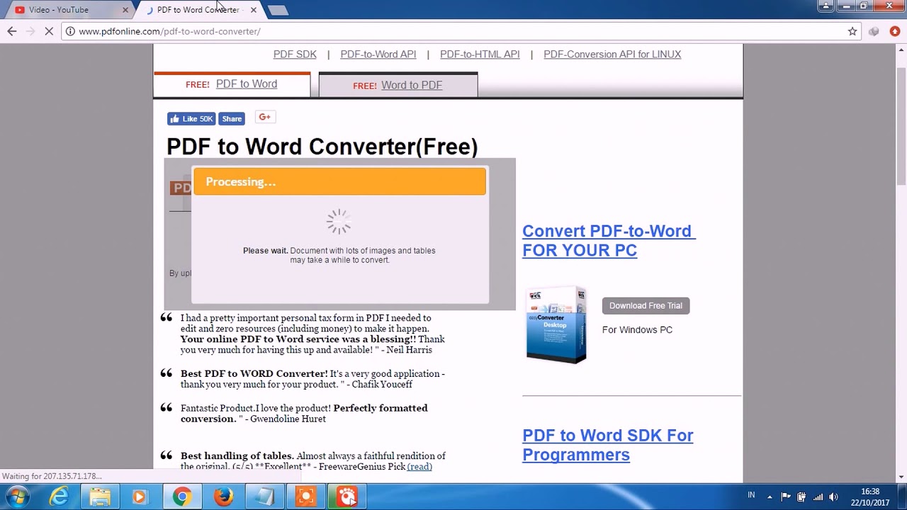Click the battery power tray icon
This screenshot has width=907, height=510.
click(x=801, y=497)
